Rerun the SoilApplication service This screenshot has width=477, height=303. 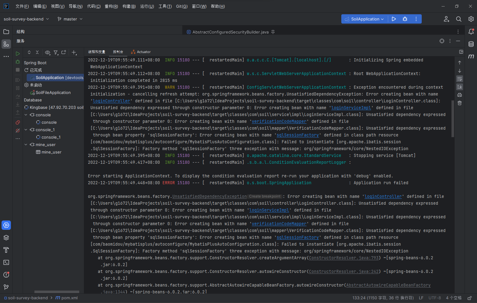18,53
